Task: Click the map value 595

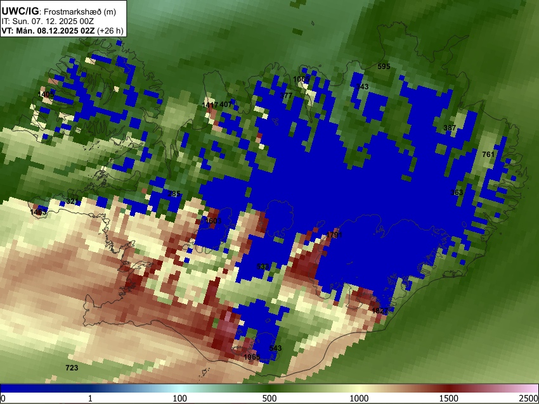Action: pyautogui.click(x=384, y=66)
